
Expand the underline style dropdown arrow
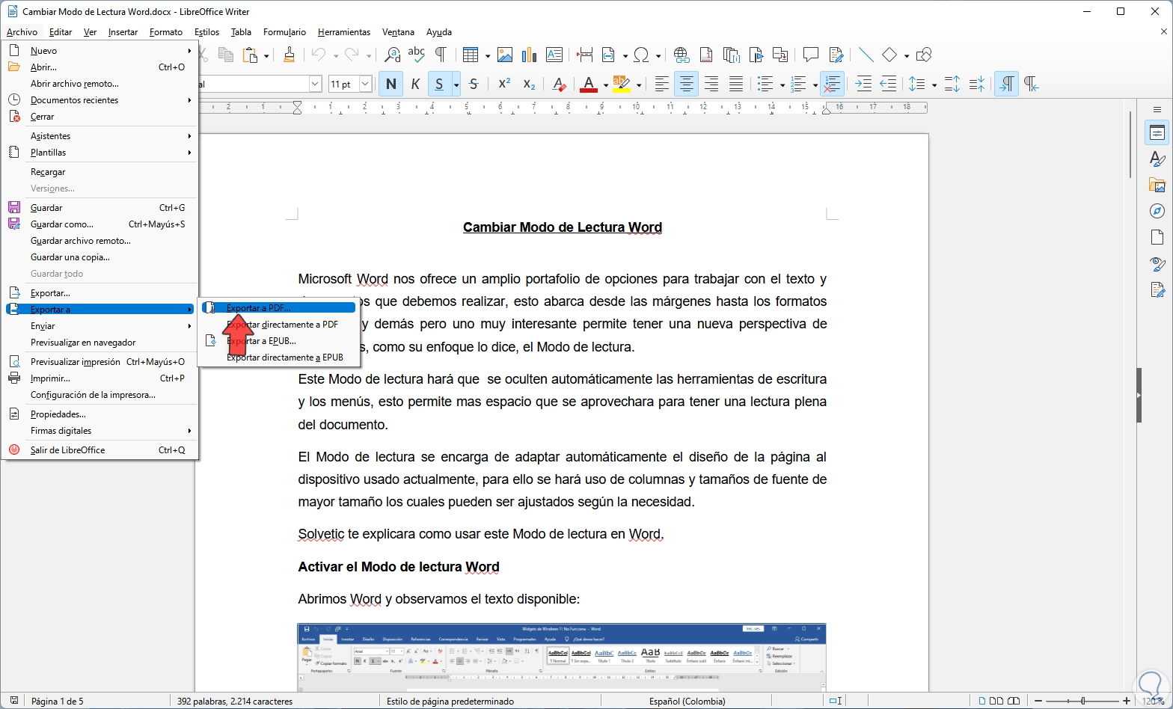point(456,85)
